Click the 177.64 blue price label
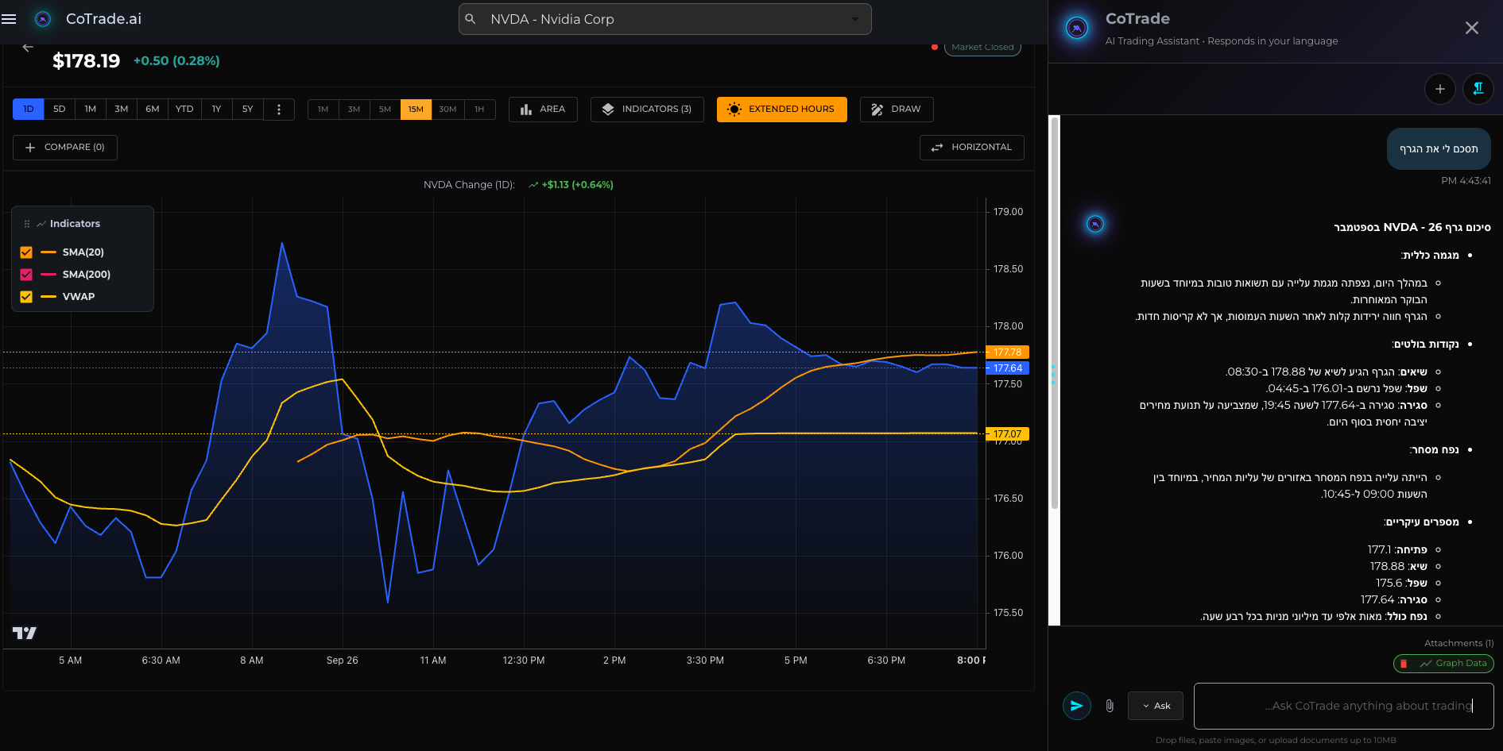 (x=1008, y=368)
